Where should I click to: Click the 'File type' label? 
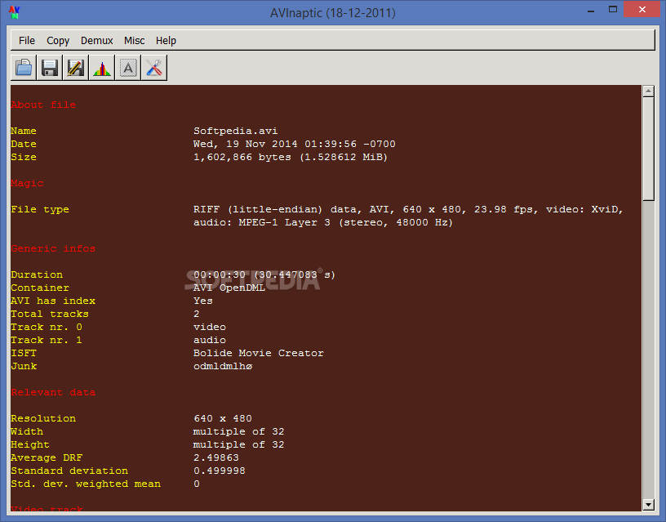[x=40, y=210]
